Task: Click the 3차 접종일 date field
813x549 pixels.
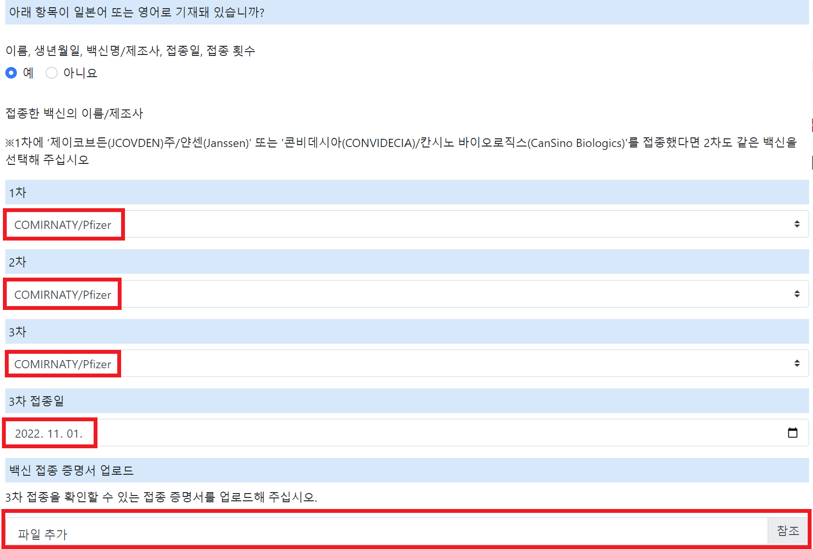Action: (407, 433)
